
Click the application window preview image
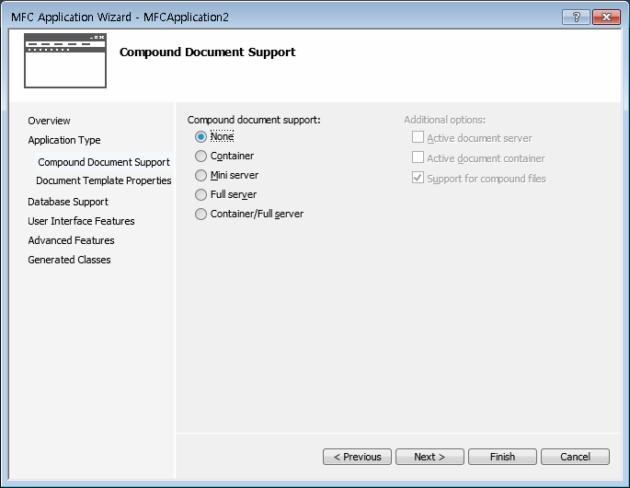click(x=65, y=61)
